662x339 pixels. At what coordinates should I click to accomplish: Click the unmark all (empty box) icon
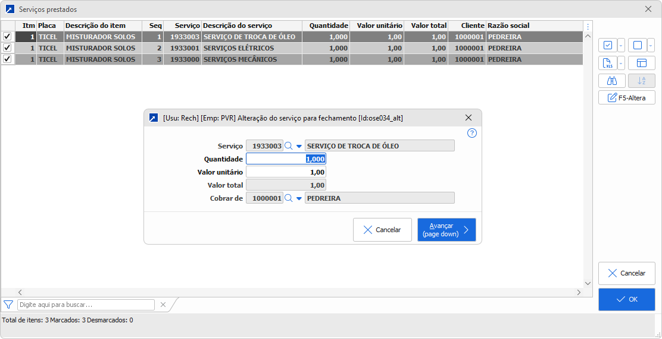(637, 45)
